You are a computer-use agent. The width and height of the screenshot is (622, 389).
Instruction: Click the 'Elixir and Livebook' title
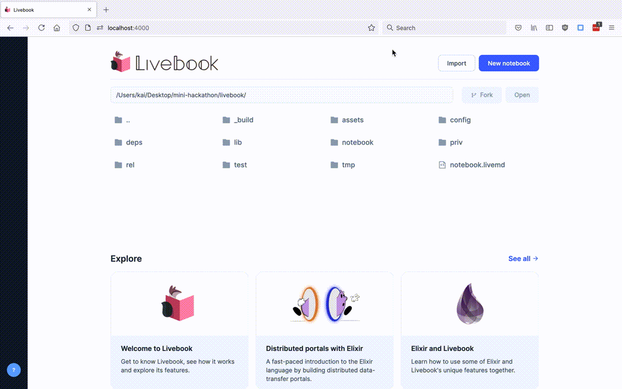pyautogui.click(x=442, y=349)
